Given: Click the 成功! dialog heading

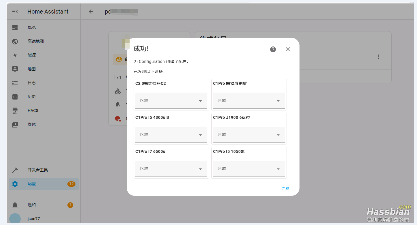Looking at the screenshot, I should [x=141, y=49].
